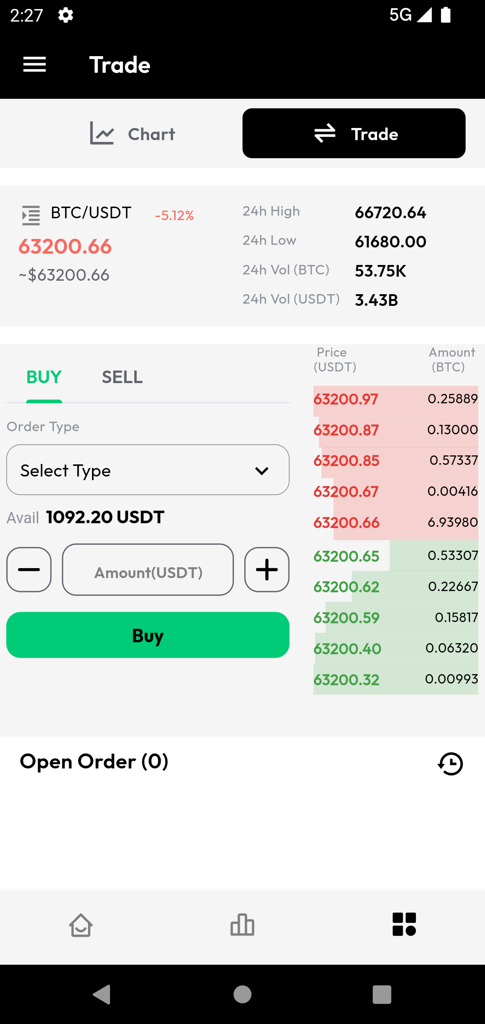Go to the home bottom tab
The width and height of the screenshot is (485, 1024).
click(x=81, y=925)
